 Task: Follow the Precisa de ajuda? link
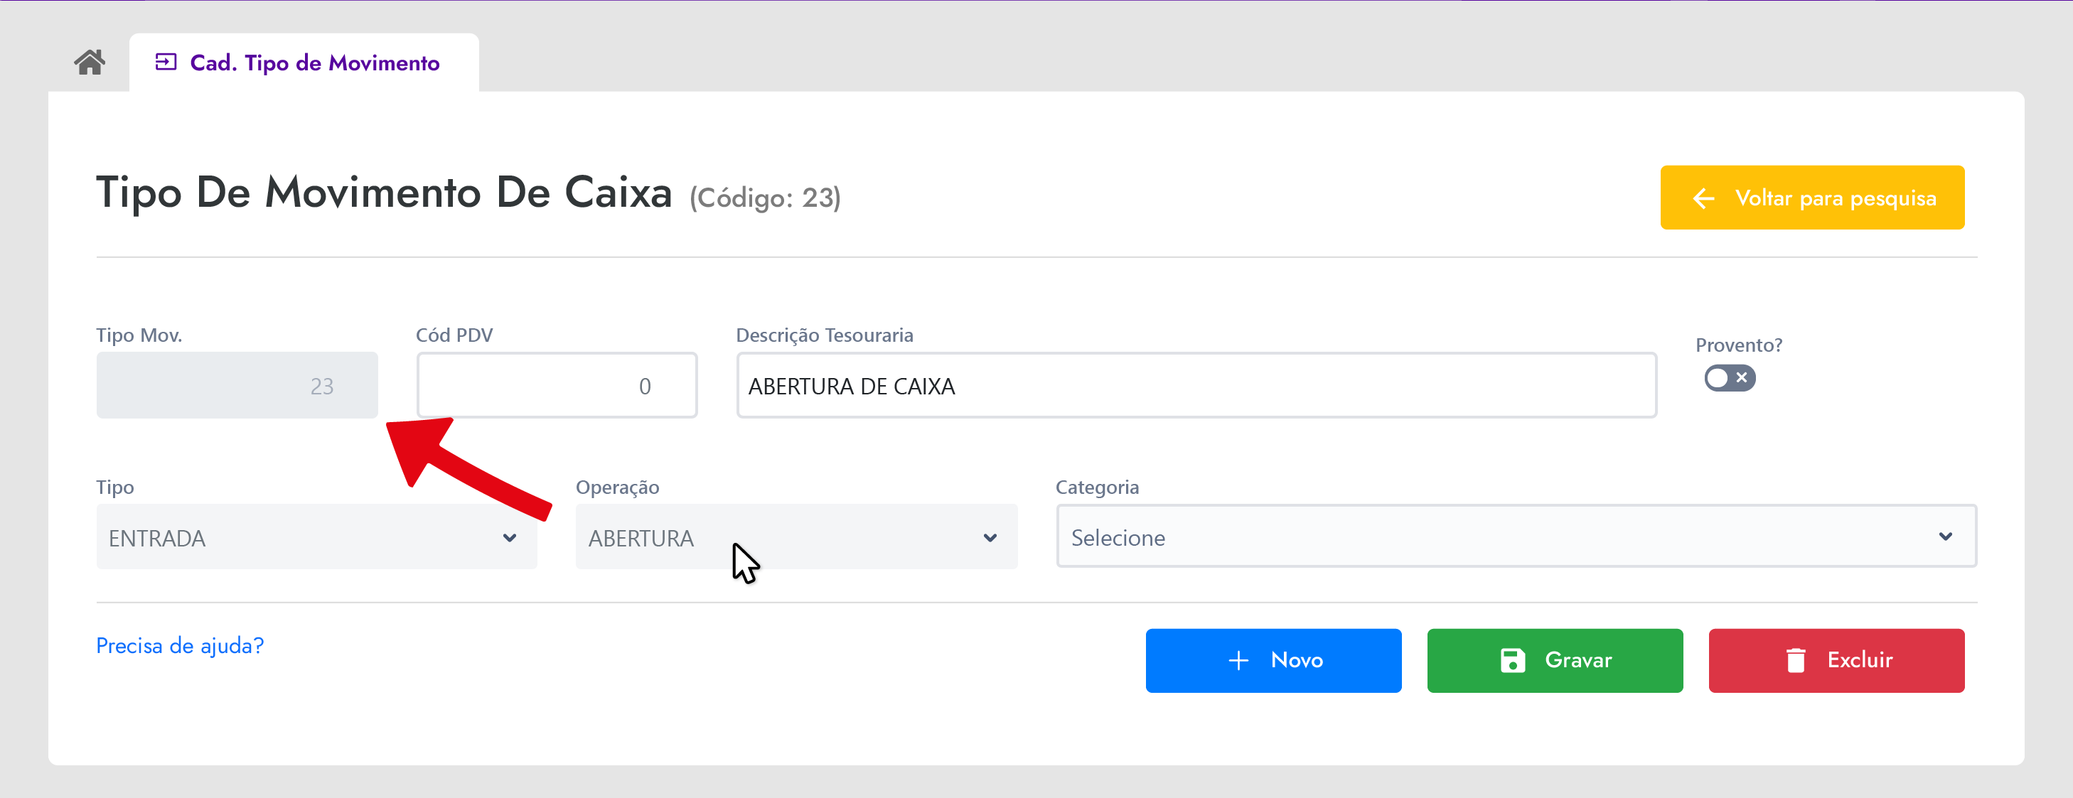point(179,645)
